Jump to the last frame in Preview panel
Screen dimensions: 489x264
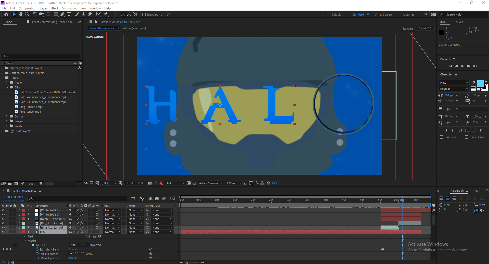tap(475, 66)
